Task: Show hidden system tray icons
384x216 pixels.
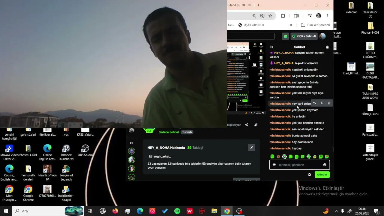Action: [336, 211]
